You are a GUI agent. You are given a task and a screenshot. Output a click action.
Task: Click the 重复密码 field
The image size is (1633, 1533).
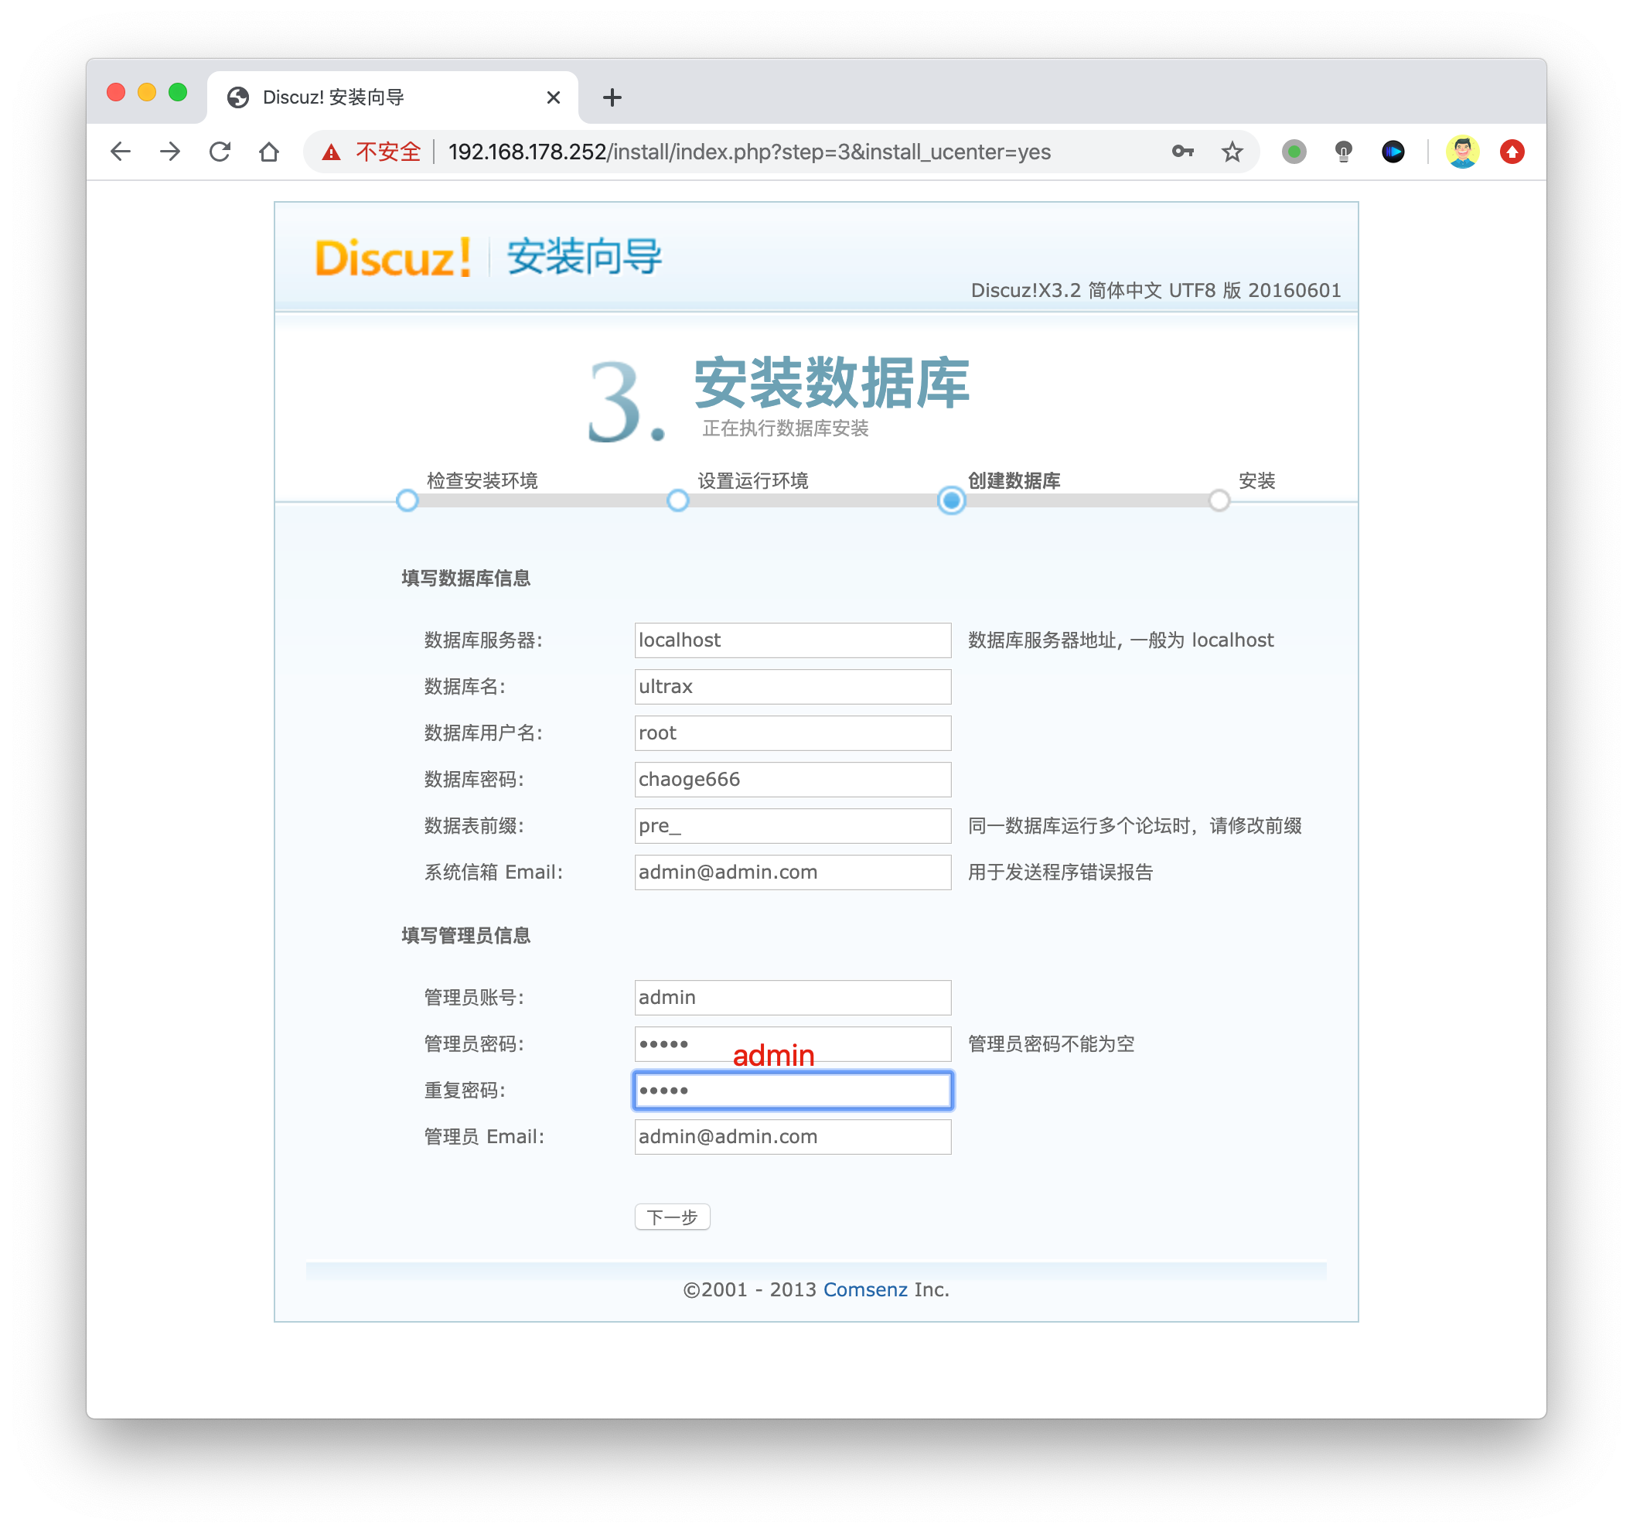tap(793, 1090)
